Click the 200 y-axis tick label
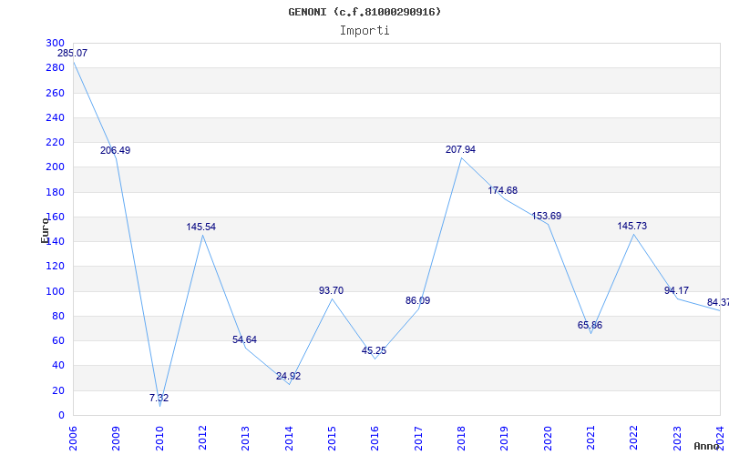 (56, 167)
